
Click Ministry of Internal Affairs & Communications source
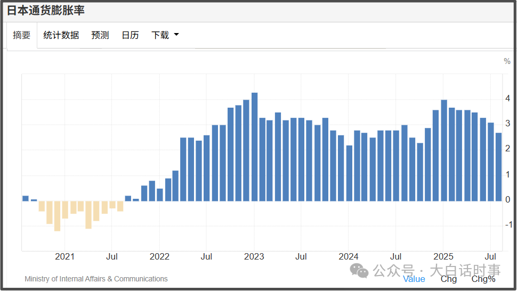coord(96,279)
